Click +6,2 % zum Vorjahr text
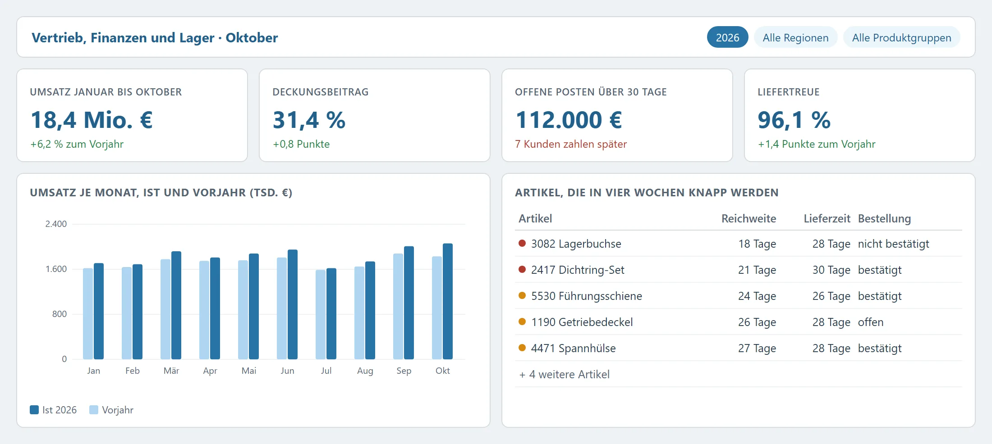 77,144
